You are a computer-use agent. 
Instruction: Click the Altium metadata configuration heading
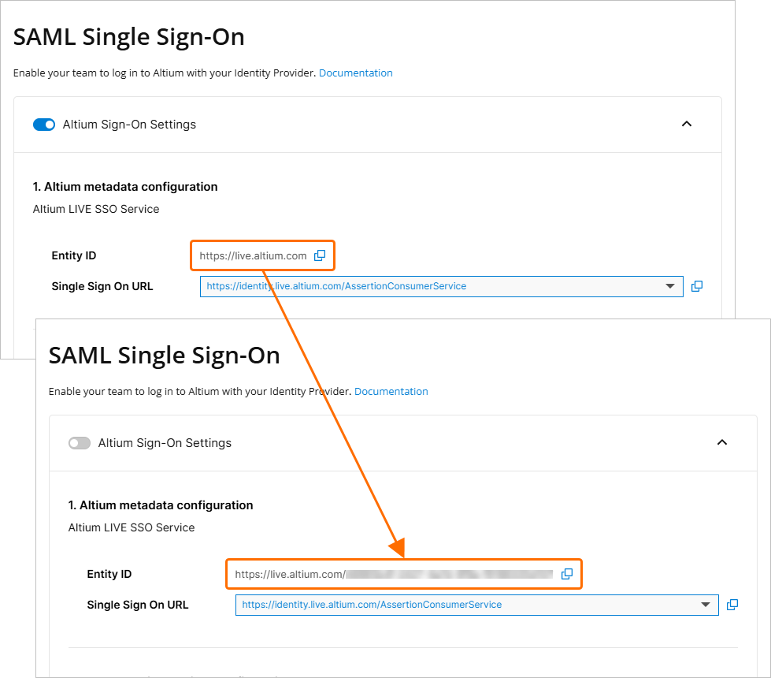pyautogui.click(x=125, y=187)
